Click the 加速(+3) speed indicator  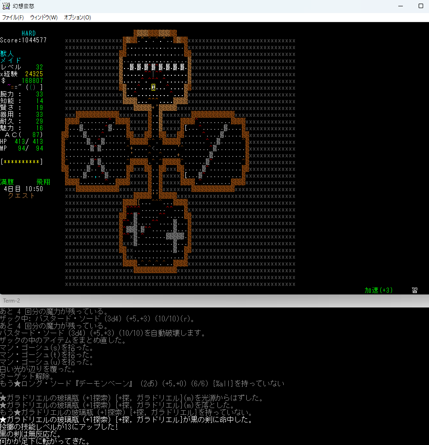click(379, 290)
